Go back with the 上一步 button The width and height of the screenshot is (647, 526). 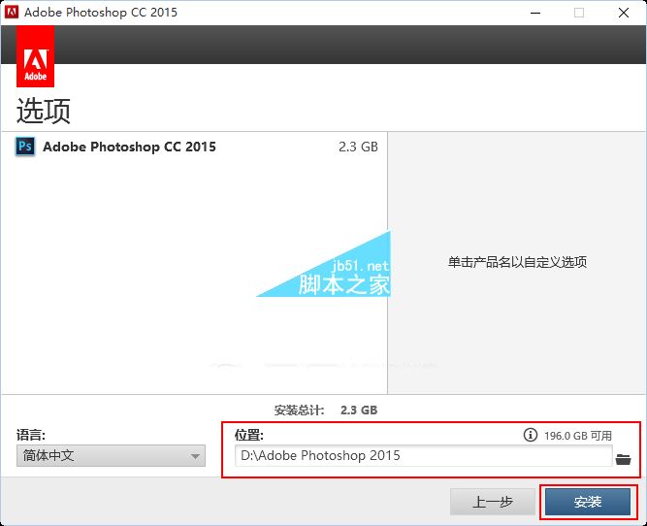click(492, 502)
